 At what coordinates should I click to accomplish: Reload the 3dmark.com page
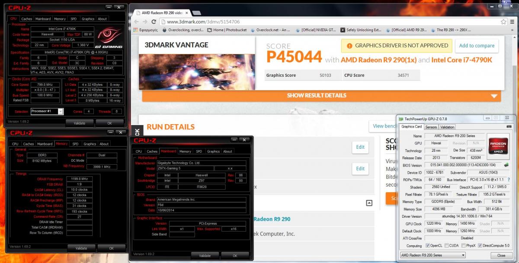pyautogui.click(x=154, y=22)
